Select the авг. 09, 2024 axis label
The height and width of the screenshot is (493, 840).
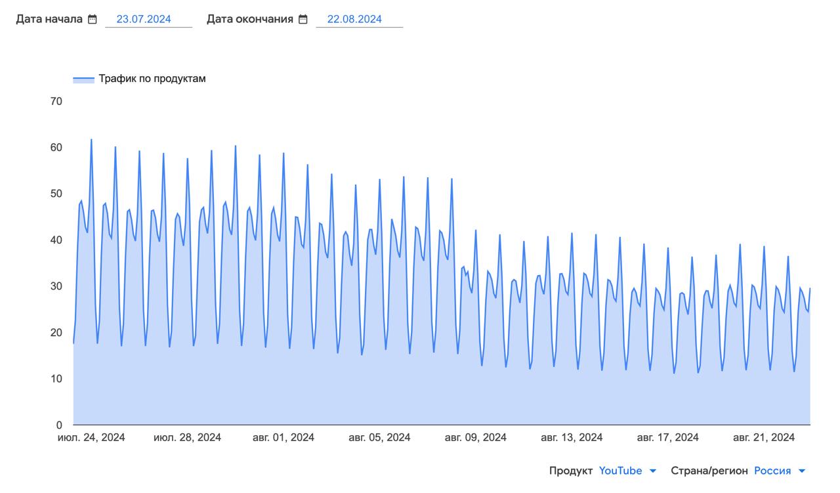coord(476,437)
